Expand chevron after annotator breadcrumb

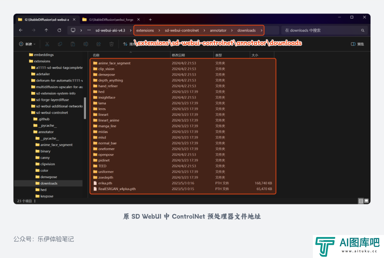coord(232,30)
